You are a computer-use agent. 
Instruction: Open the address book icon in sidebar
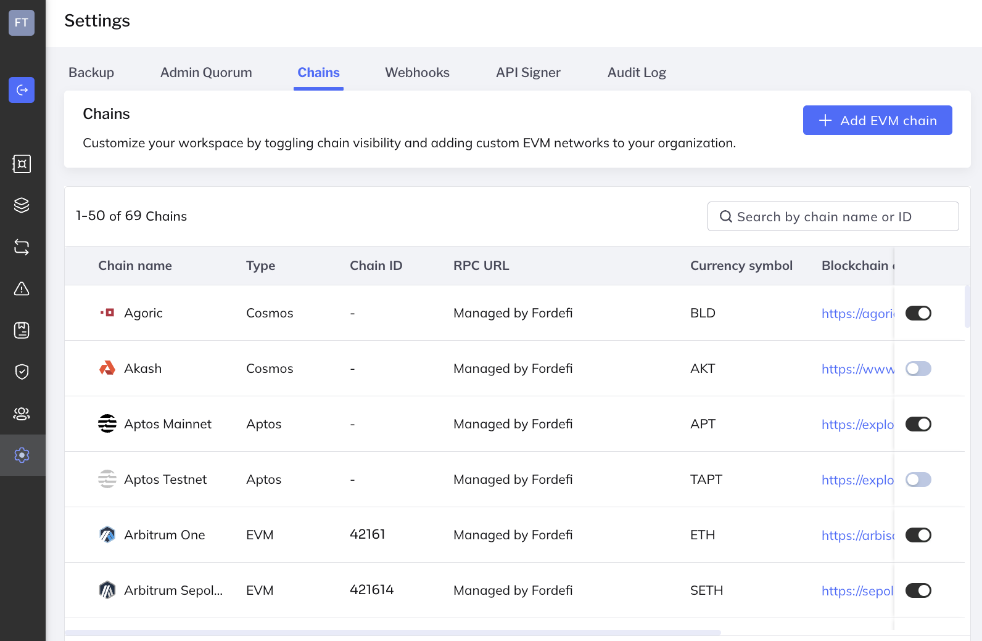pyautogui.click(x=22, y=330)
